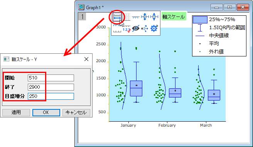Image resolution: width=253 pixels, height=147 pixels.
Task: Select the March axis label
Action: pyautogui.click(x=206, y=125)
